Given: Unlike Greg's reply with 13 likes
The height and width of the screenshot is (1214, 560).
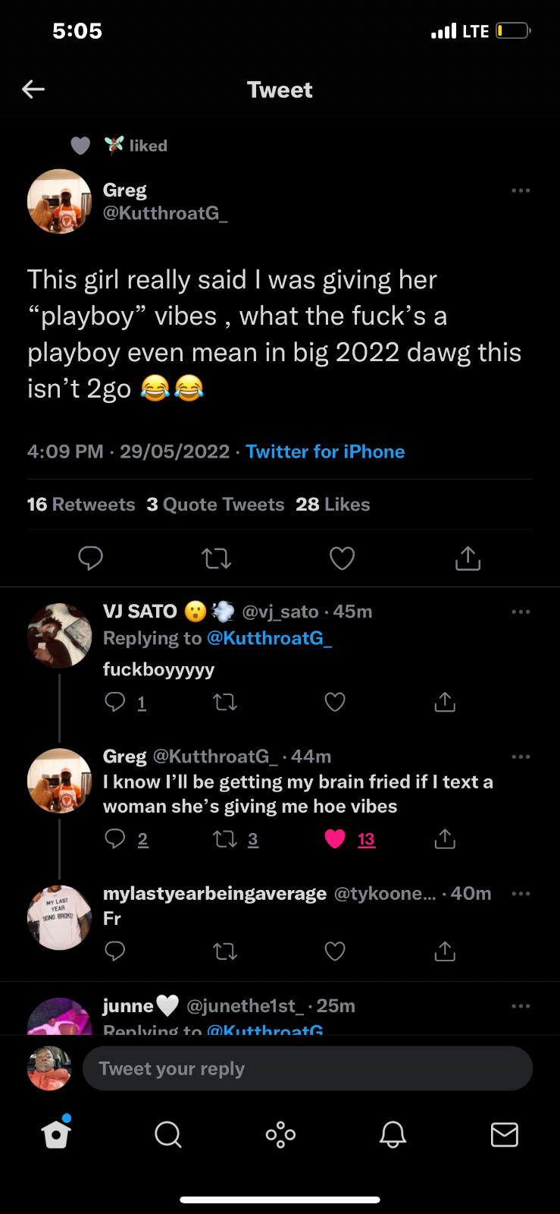Looking at the screenshot, I should 335,839.
